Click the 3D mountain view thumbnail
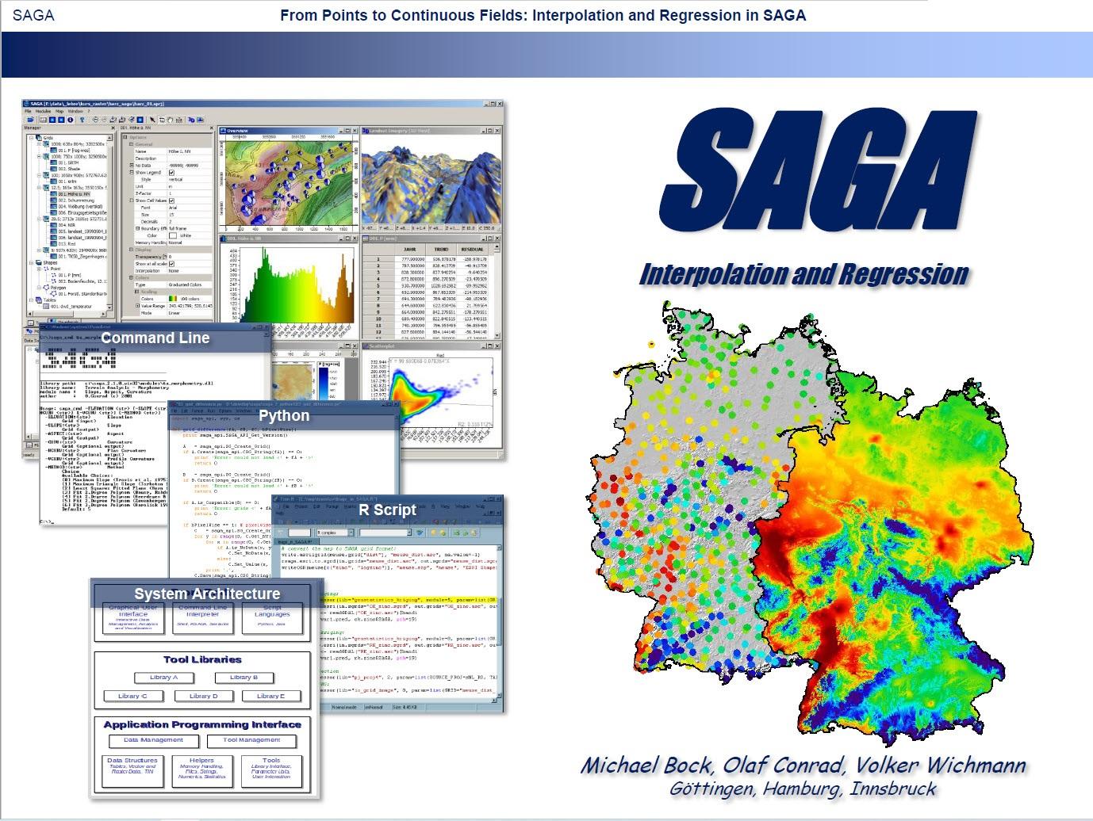Viewport: 1093px width, 821px height. [x=431, y=181]
